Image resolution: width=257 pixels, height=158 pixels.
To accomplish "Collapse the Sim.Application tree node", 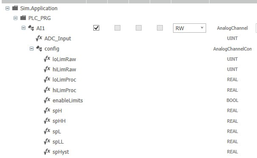I will click(x=7, y=8).
